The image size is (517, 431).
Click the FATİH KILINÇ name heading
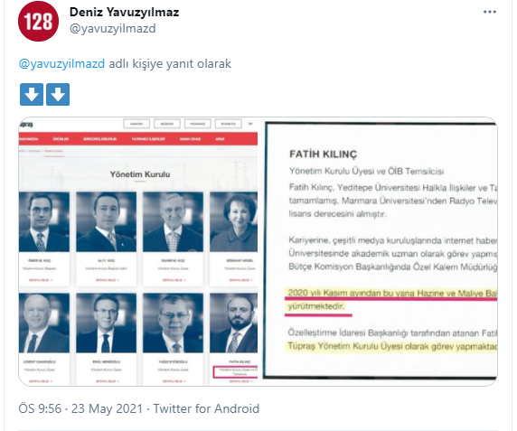click(323, 155)
